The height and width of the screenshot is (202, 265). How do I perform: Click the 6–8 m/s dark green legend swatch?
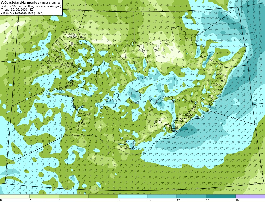coord(103,196)
